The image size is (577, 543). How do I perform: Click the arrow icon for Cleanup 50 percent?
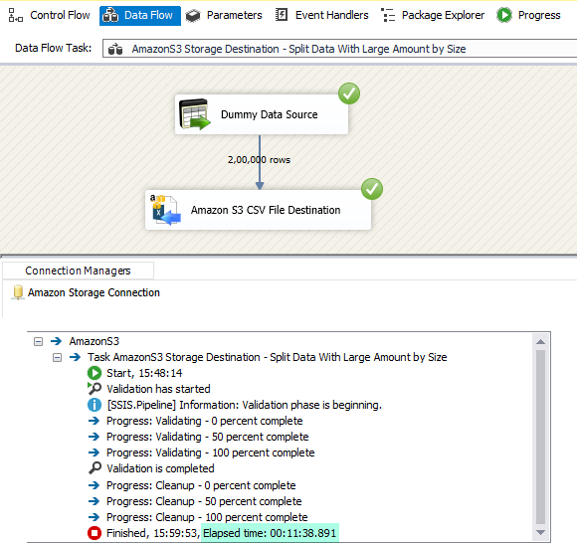[95, 501]
